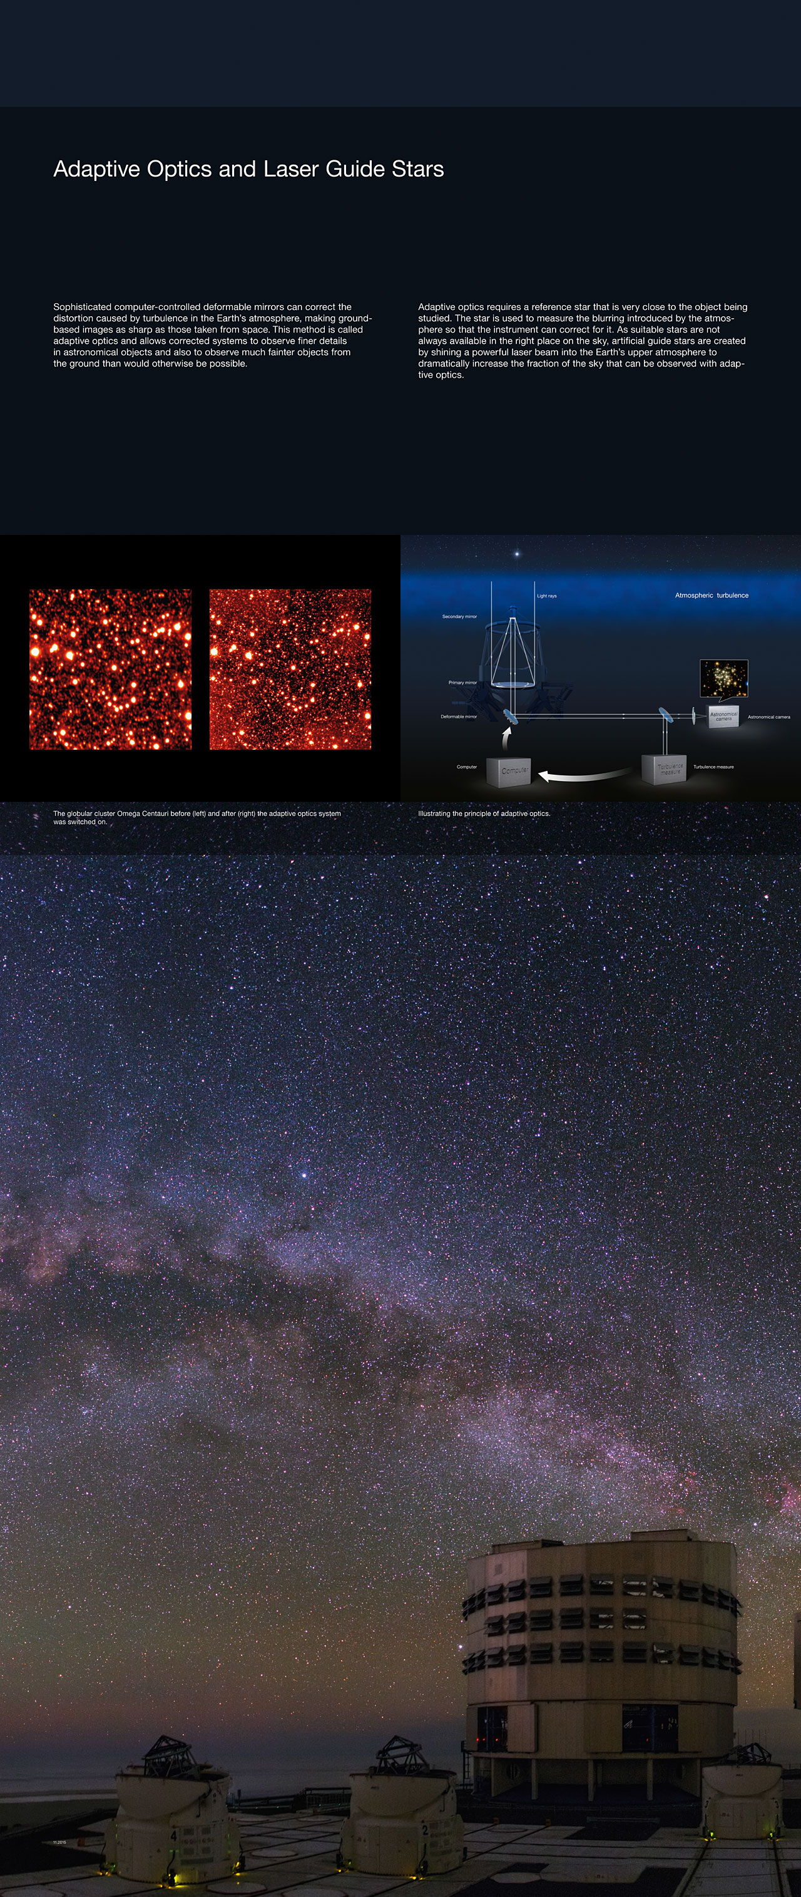
Task: Click the Astronomical camera box
Action: pos(723,716)
